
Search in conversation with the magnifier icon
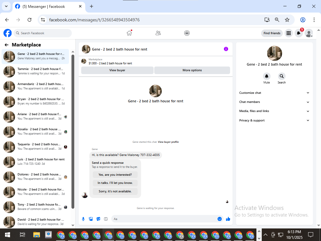point(282,76)
